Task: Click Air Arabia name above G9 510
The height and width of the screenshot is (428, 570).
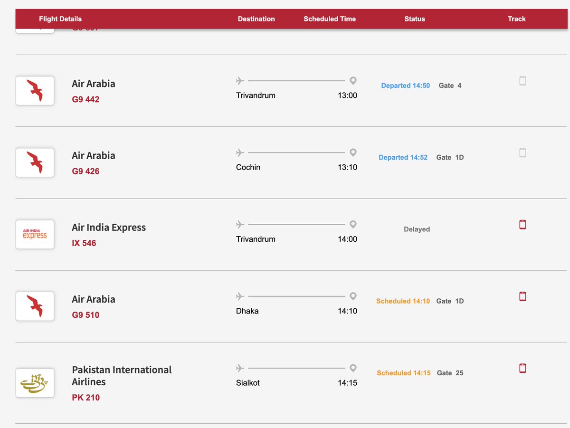Action: coord(94,299)
